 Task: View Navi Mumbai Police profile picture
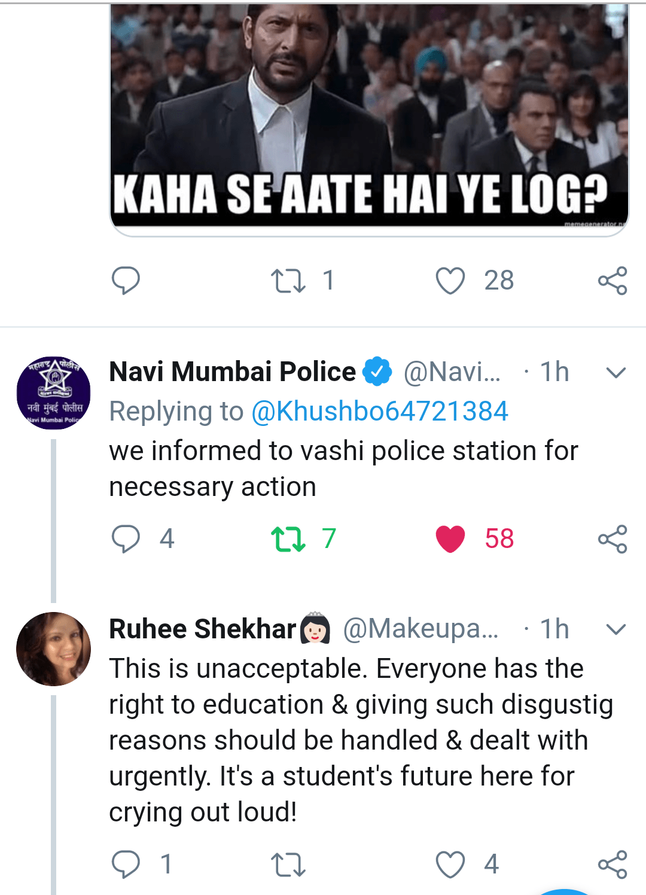(54, 393)
